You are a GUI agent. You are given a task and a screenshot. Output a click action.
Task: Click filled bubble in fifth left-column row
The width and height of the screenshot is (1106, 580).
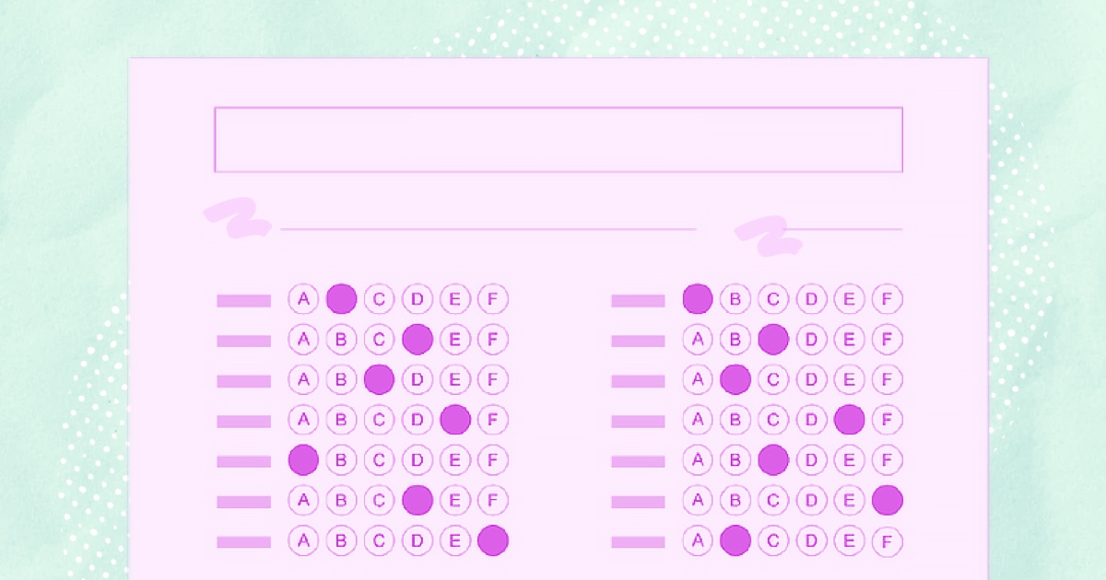point(303,459)
